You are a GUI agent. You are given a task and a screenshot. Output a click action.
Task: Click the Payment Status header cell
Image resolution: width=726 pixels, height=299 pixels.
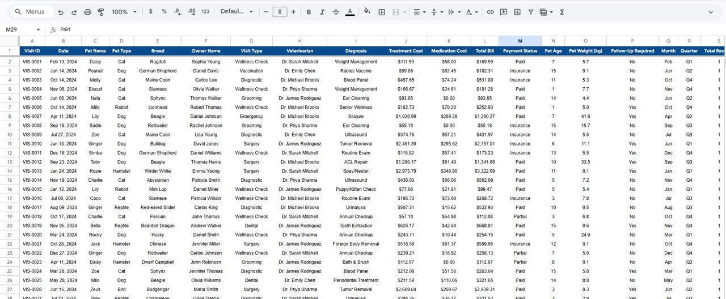[x=520, y=51]
